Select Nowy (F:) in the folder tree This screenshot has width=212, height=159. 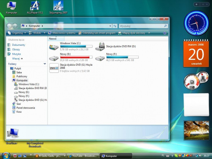click(24, 96)
